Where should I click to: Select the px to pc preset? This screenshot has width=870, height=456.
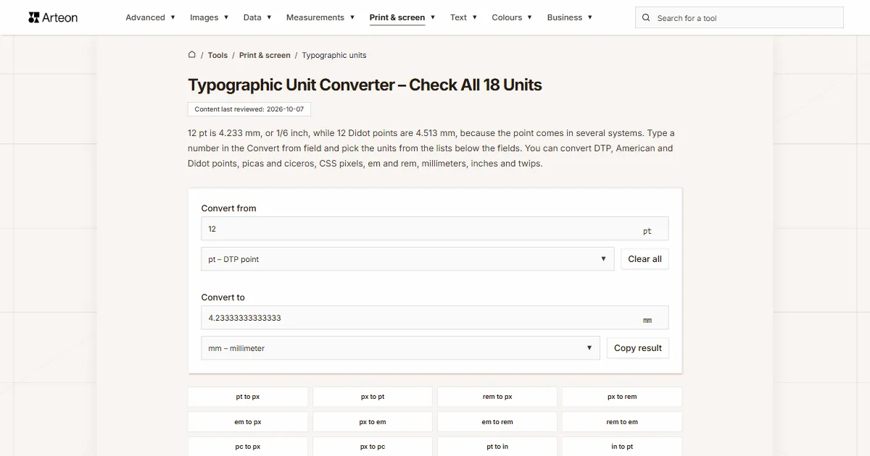[x=373, y=447]
